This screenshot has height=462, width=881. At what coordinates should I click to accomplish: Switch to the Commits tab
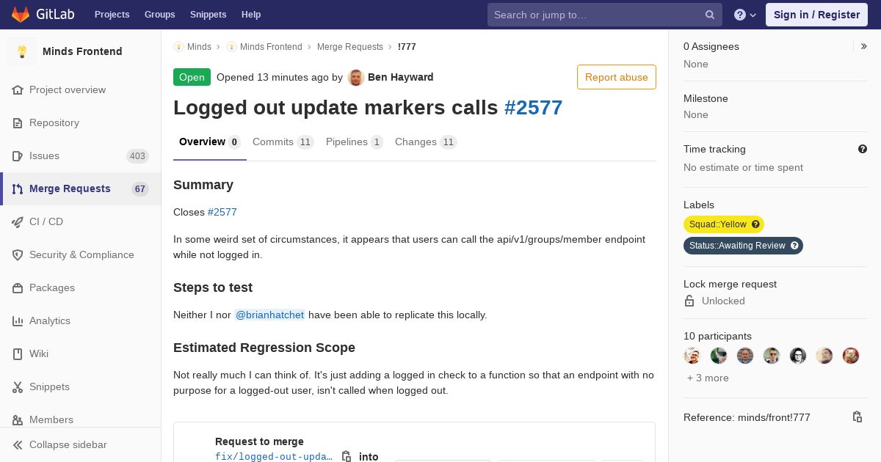click(283, 142)
